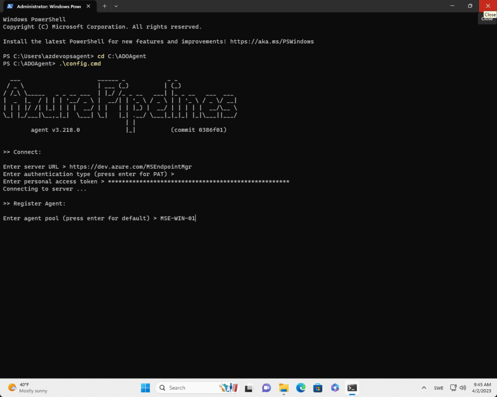Open the weather widget showing 40°F

[x=28, y=388]
